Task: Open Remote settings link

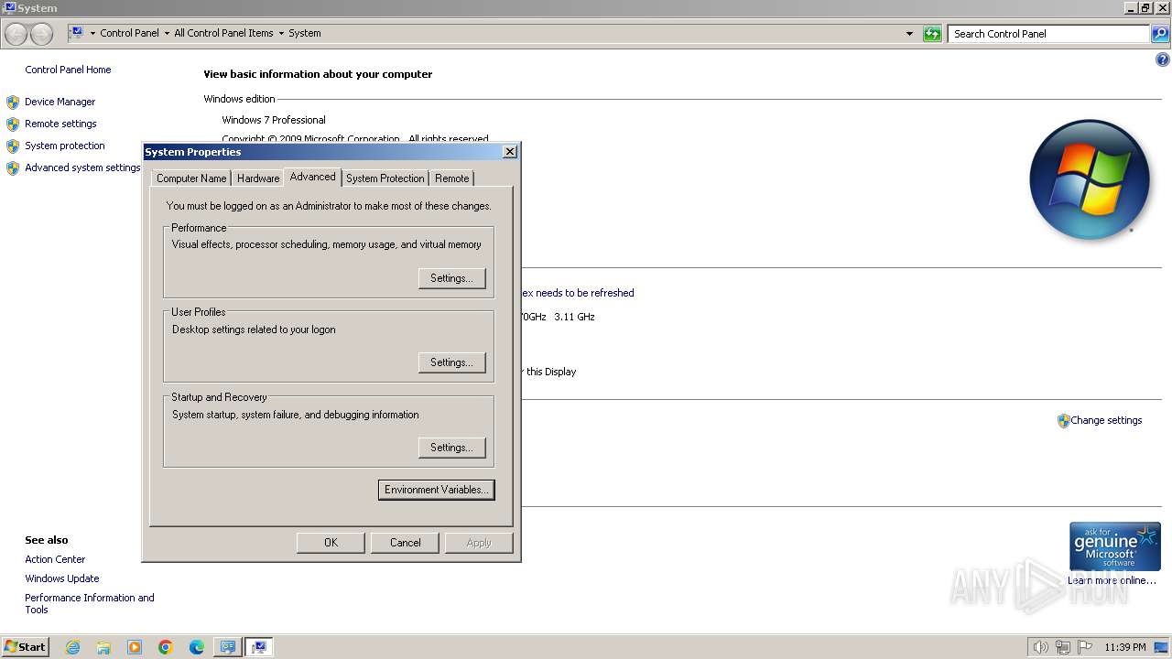Action: [60, 124]
